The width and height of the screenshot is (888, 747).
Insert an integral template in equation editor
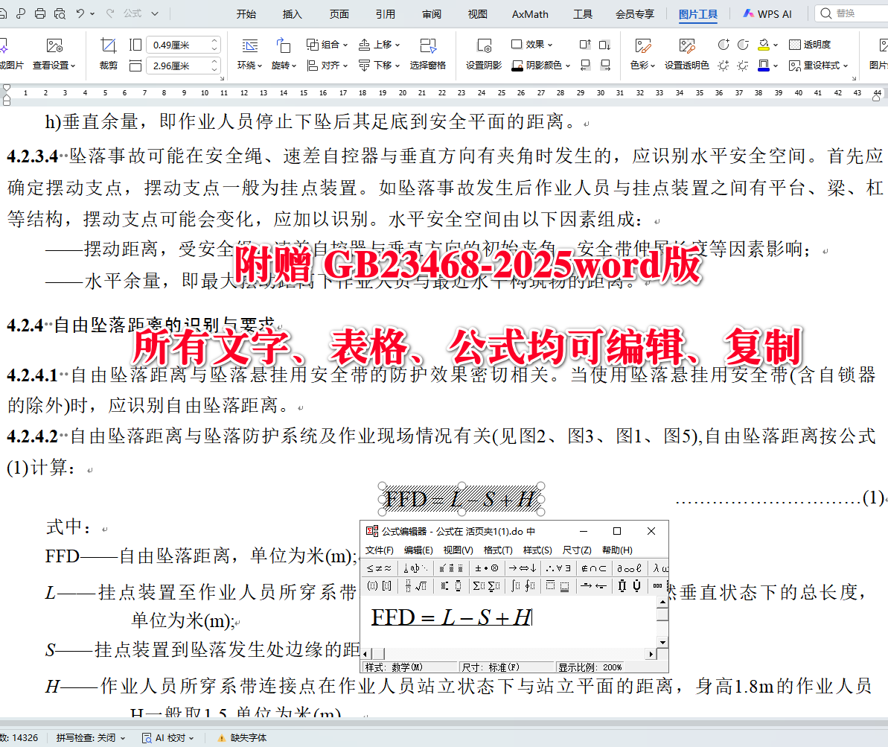tap(514, 585)
